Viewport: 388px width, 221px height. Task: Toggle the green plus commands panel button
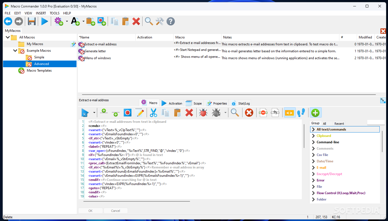click(316, 113)
